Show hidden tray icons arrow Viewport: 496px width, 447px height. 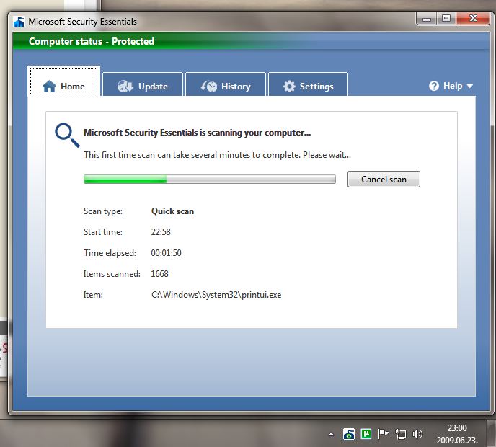331,434
